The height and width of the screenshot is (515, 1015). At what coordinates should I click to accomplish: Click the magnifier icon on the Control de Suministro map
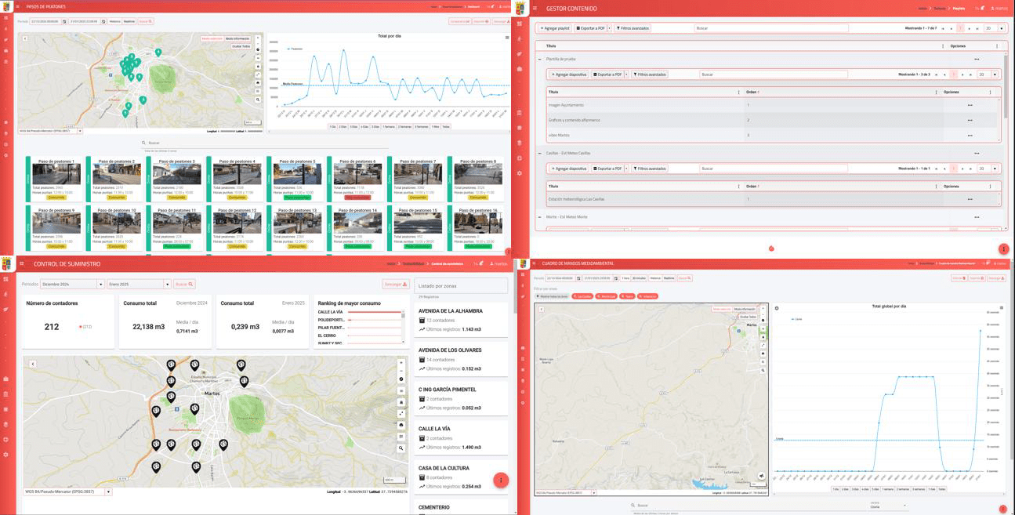pyautogui.click(x=401, y=448)
